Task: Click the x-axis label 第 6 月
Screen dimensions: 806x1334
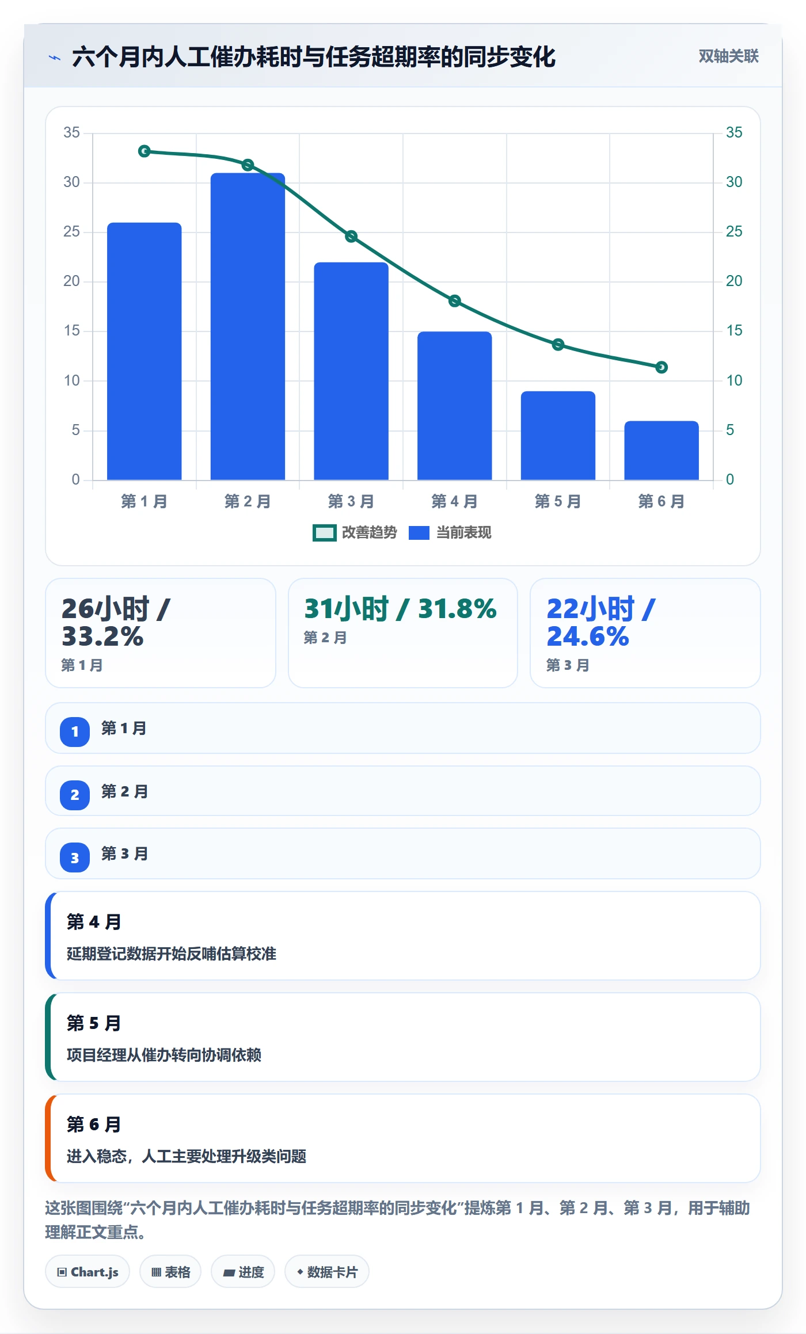Action: click(661, 501)
